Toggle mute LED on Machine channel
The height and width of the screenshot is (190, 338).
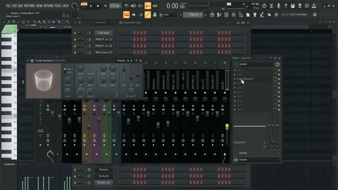click(x=75, y=170)
